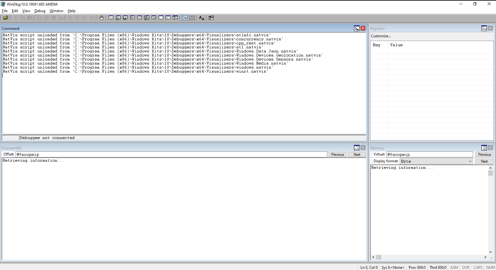Open the Locals window from toolbar
This screenshot has height=270, width=496.
coord(125,18)
